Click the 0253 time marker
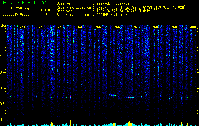This screenshot has height=126, width=199. pos(59,27)
